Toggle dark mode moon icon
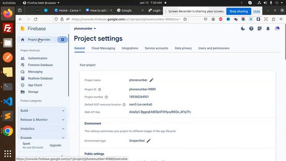 coord(243,29)
